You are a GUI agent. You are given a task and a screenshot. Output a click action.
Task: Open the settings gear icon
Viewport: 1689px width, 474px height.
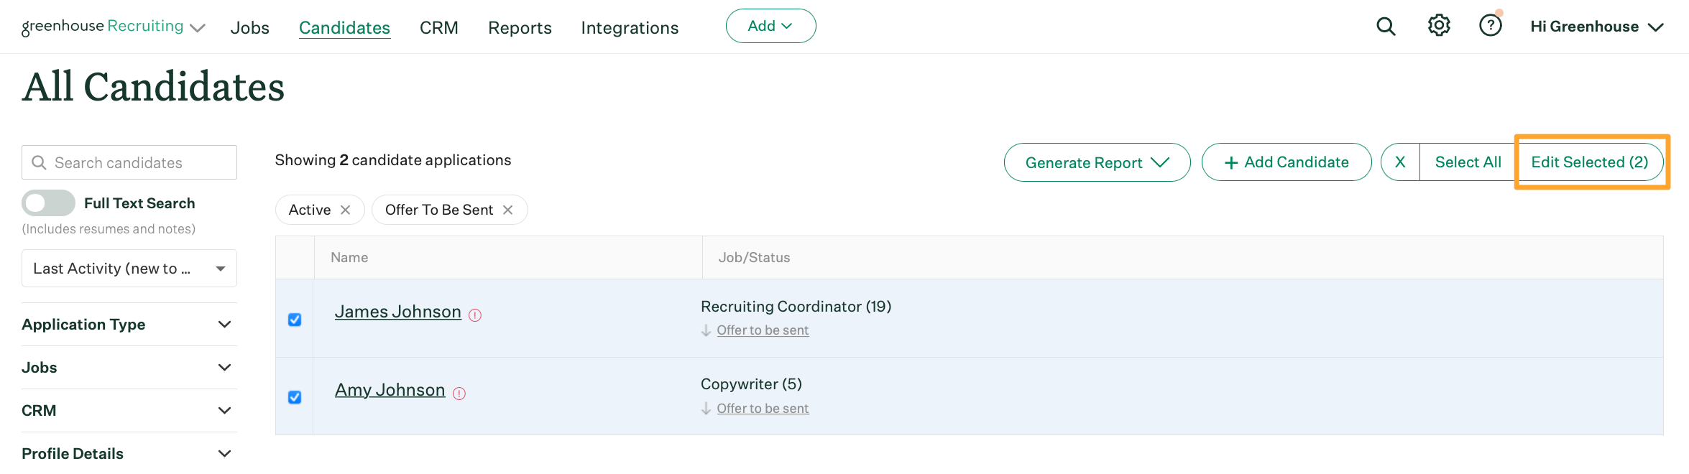pos(1438,26)
